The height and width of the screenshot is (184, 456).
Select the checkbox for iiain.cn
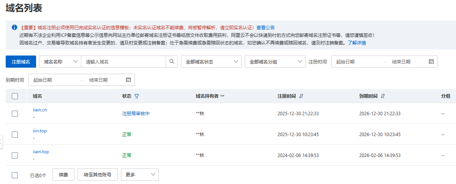click(x=15, y=113)
